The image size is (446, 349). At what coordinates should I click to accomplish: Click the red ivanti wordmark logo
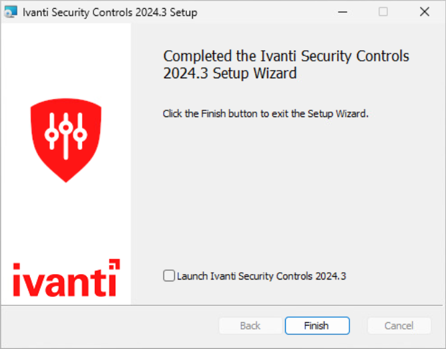(x=61, y=281)
